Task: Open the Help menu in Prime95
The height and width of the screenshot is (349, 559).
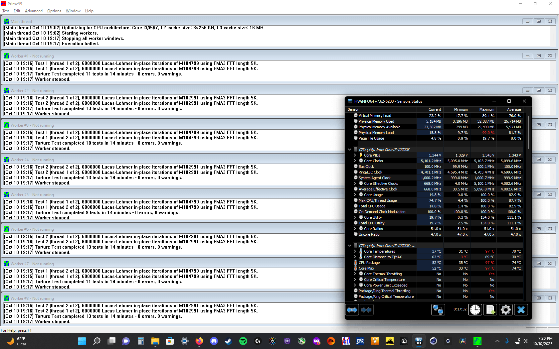Action: pyautogui.click(x=89, y=11)
